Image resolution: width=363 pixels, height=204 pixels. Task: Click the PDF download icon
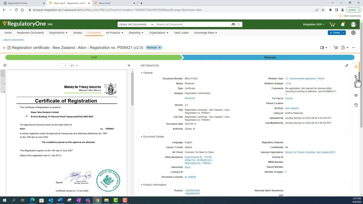pos(343,48)
